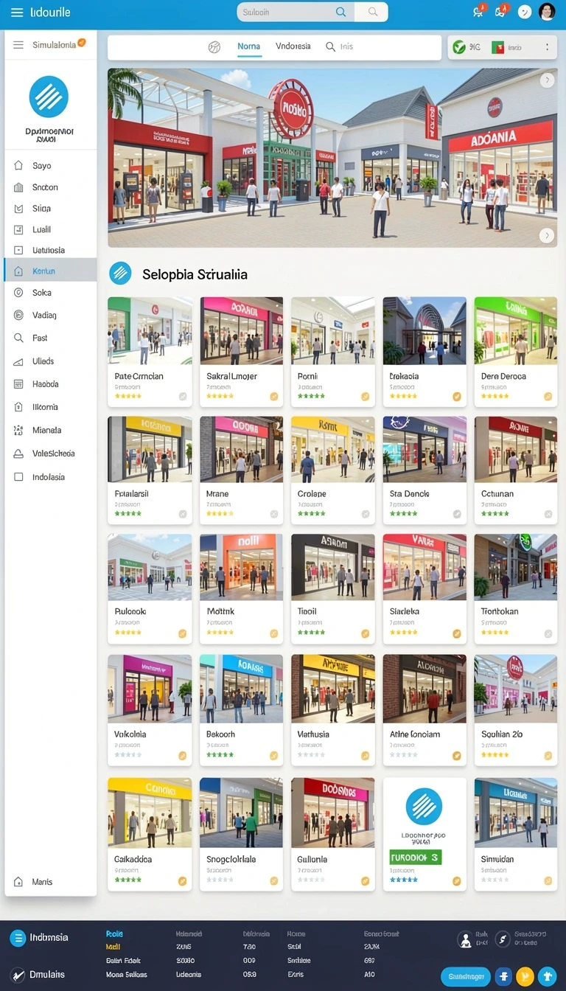566x991 pixels.
Task: Select the Norna tab
Action: (248, 46)
